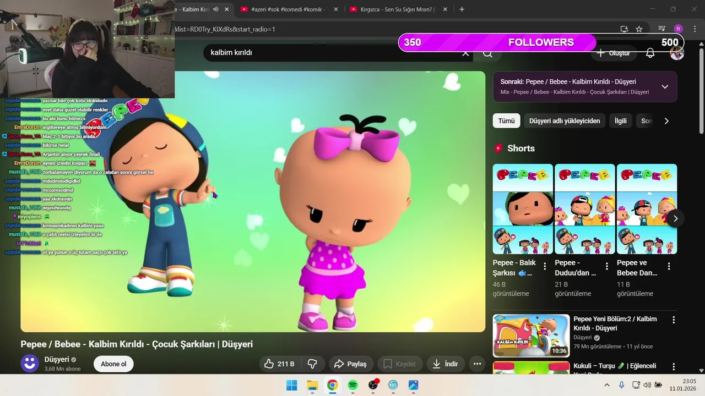Like the video with 211 B likes
The image size is (705, 396).
click(x=280, y=364)
